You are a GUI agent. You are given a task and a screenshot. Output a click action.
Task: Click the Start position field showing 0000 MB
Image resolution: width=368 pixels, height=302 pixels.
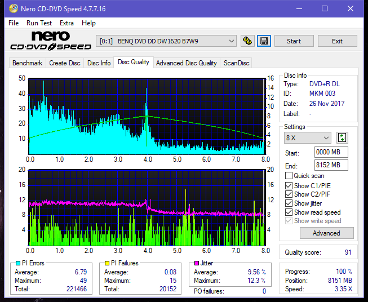[331, 152]
